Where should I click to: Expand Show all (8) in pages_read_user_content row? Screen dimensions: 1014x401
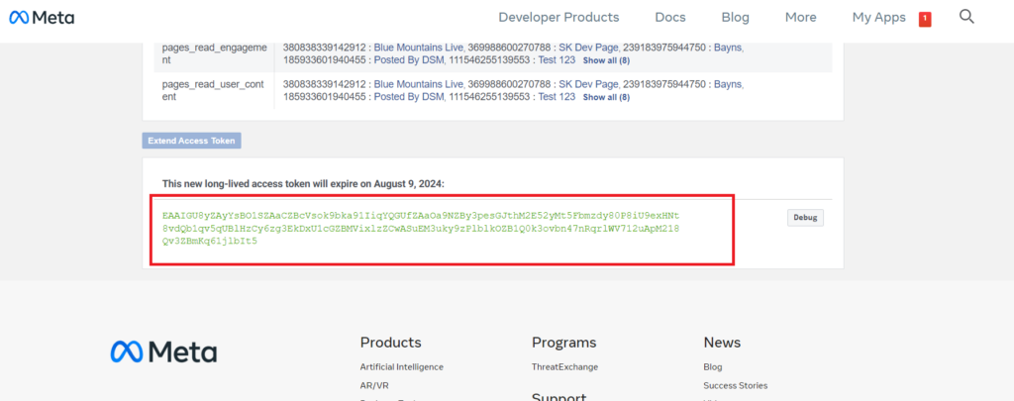pos(606,98)
